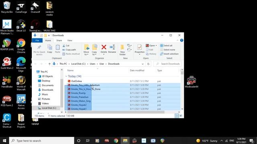The image size is (257, 144).
Task: Click the Search Downloads field
Action: (x=167, y=64)
